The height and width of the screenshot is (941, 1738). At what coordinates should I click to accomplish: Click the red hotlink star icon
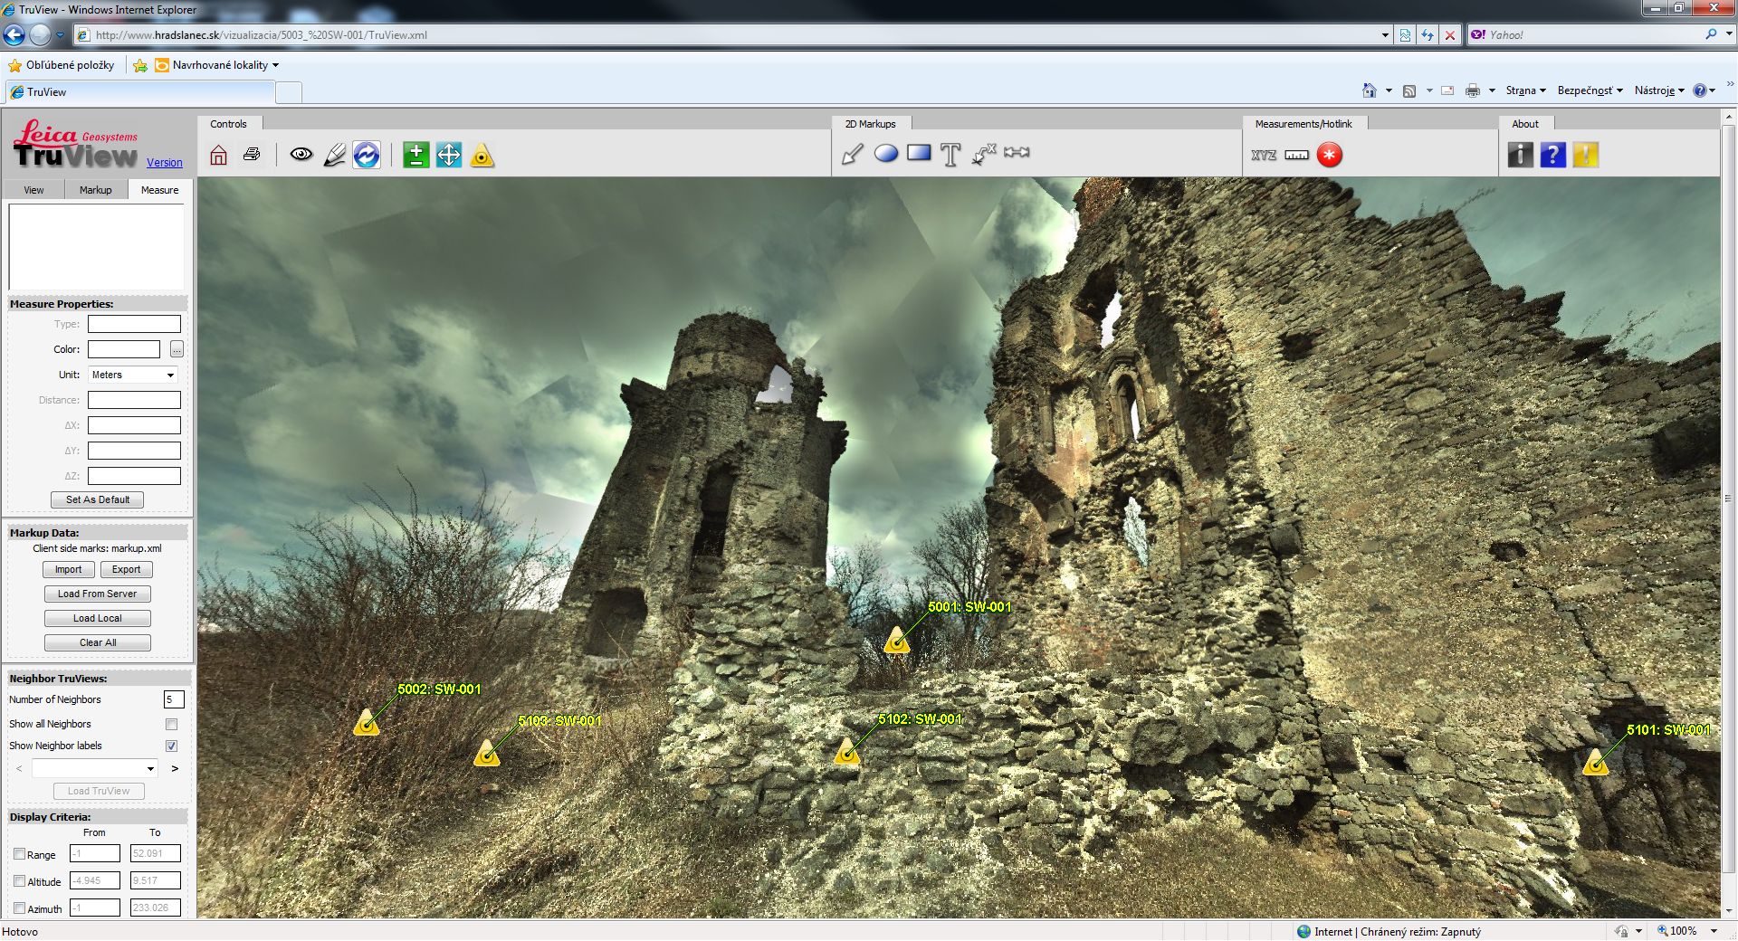click(1330, 155)
